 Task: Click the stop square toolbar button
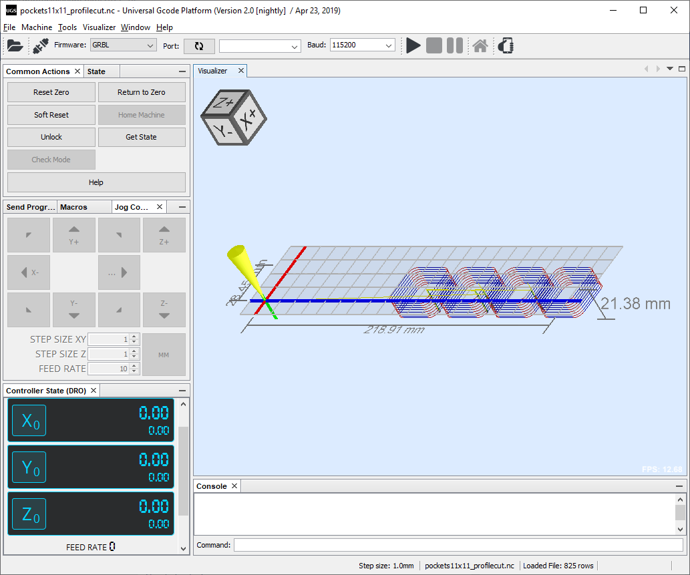click(x=434, y=45)
